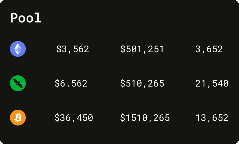Select the $510,265 amount
Image resolution: width=239 pixels, height=144 pixels.
click(x=142, y=84)
